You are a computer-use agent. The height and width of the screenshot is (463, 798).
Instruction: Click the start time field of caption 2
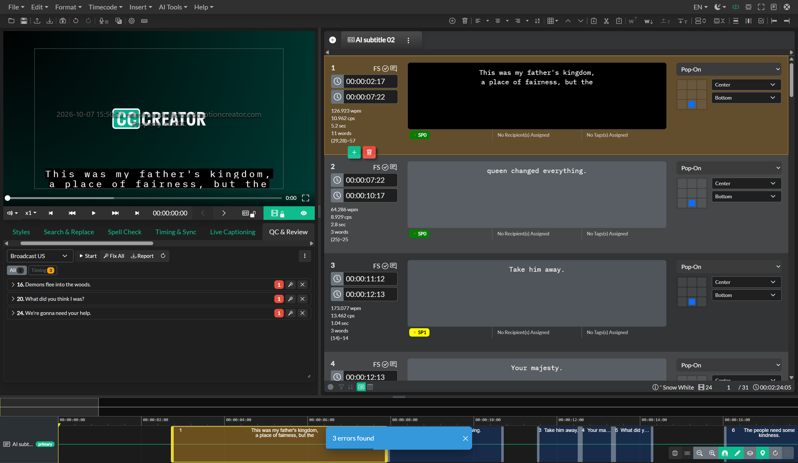point(370,180)
